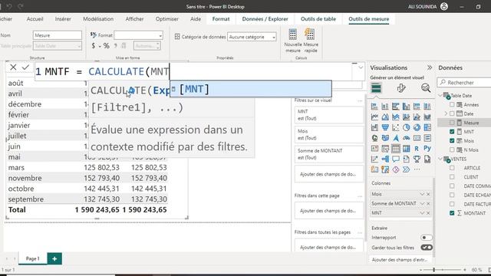Click the Nouvelle mesure calculator icon
Screen dimensions: 491x276
coord(293,34)
